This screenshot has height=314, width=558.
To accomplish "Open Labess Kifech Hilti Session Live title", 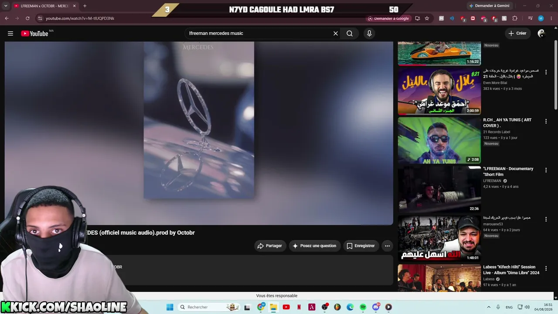I will (x=511, y=270).
